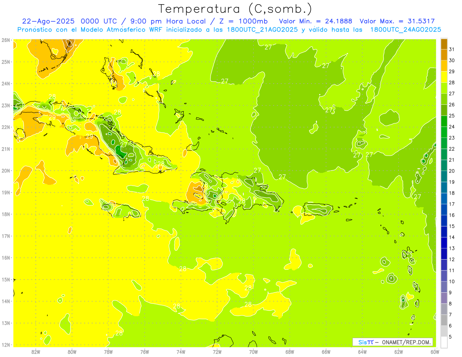Click the 14N latitude axis label

coord(6,301)
